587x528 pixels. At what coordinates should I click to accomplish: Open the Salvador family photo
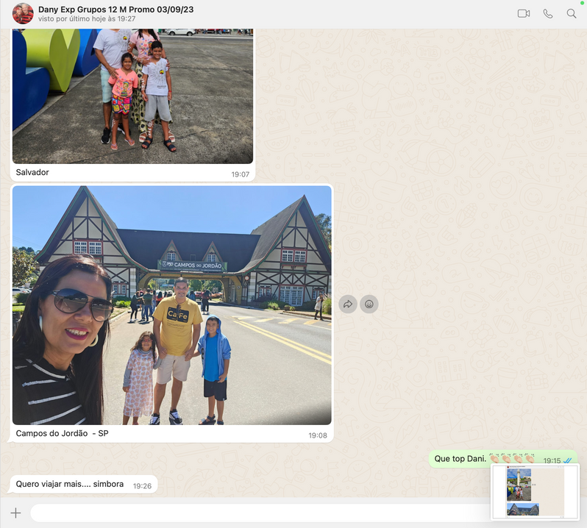tap(132, 96)
